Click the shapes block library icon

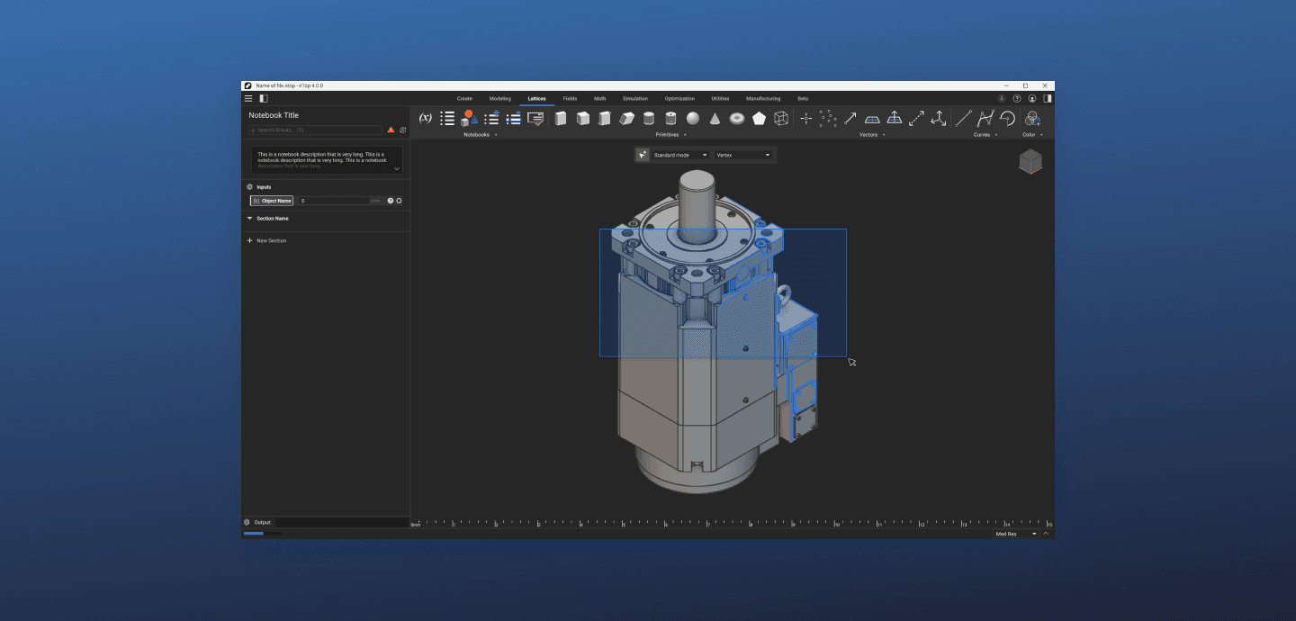(469, 118)
